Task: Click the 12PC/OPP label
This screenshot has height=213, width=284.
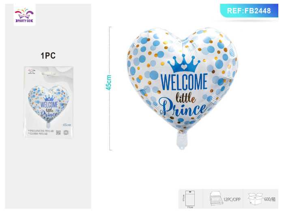Action: click(x=232, y=200)
